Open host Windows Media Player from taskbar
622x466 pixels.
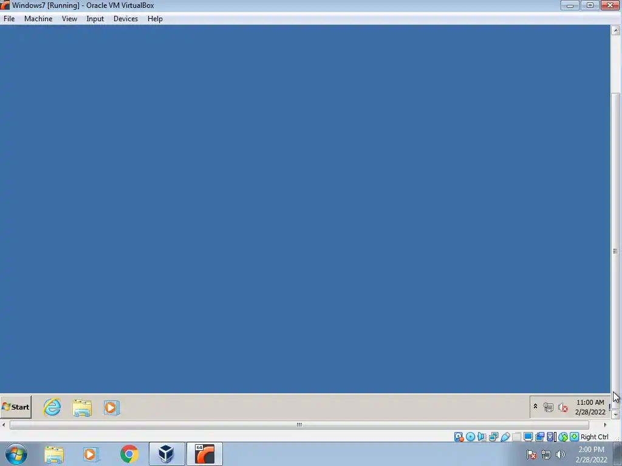[90, 454]
